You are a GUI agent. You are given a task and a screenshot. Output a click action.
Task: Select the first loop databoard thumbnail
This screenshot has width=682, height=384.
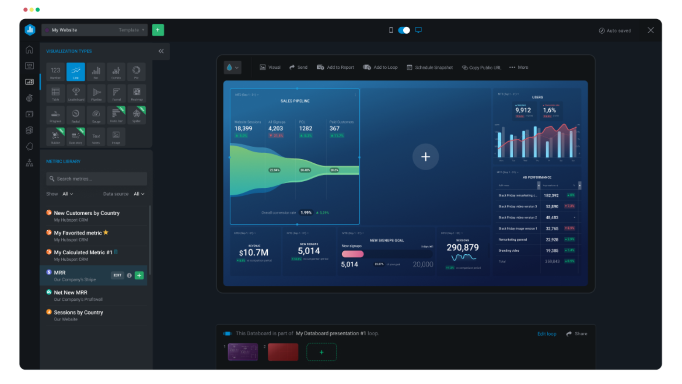(243, 352)
